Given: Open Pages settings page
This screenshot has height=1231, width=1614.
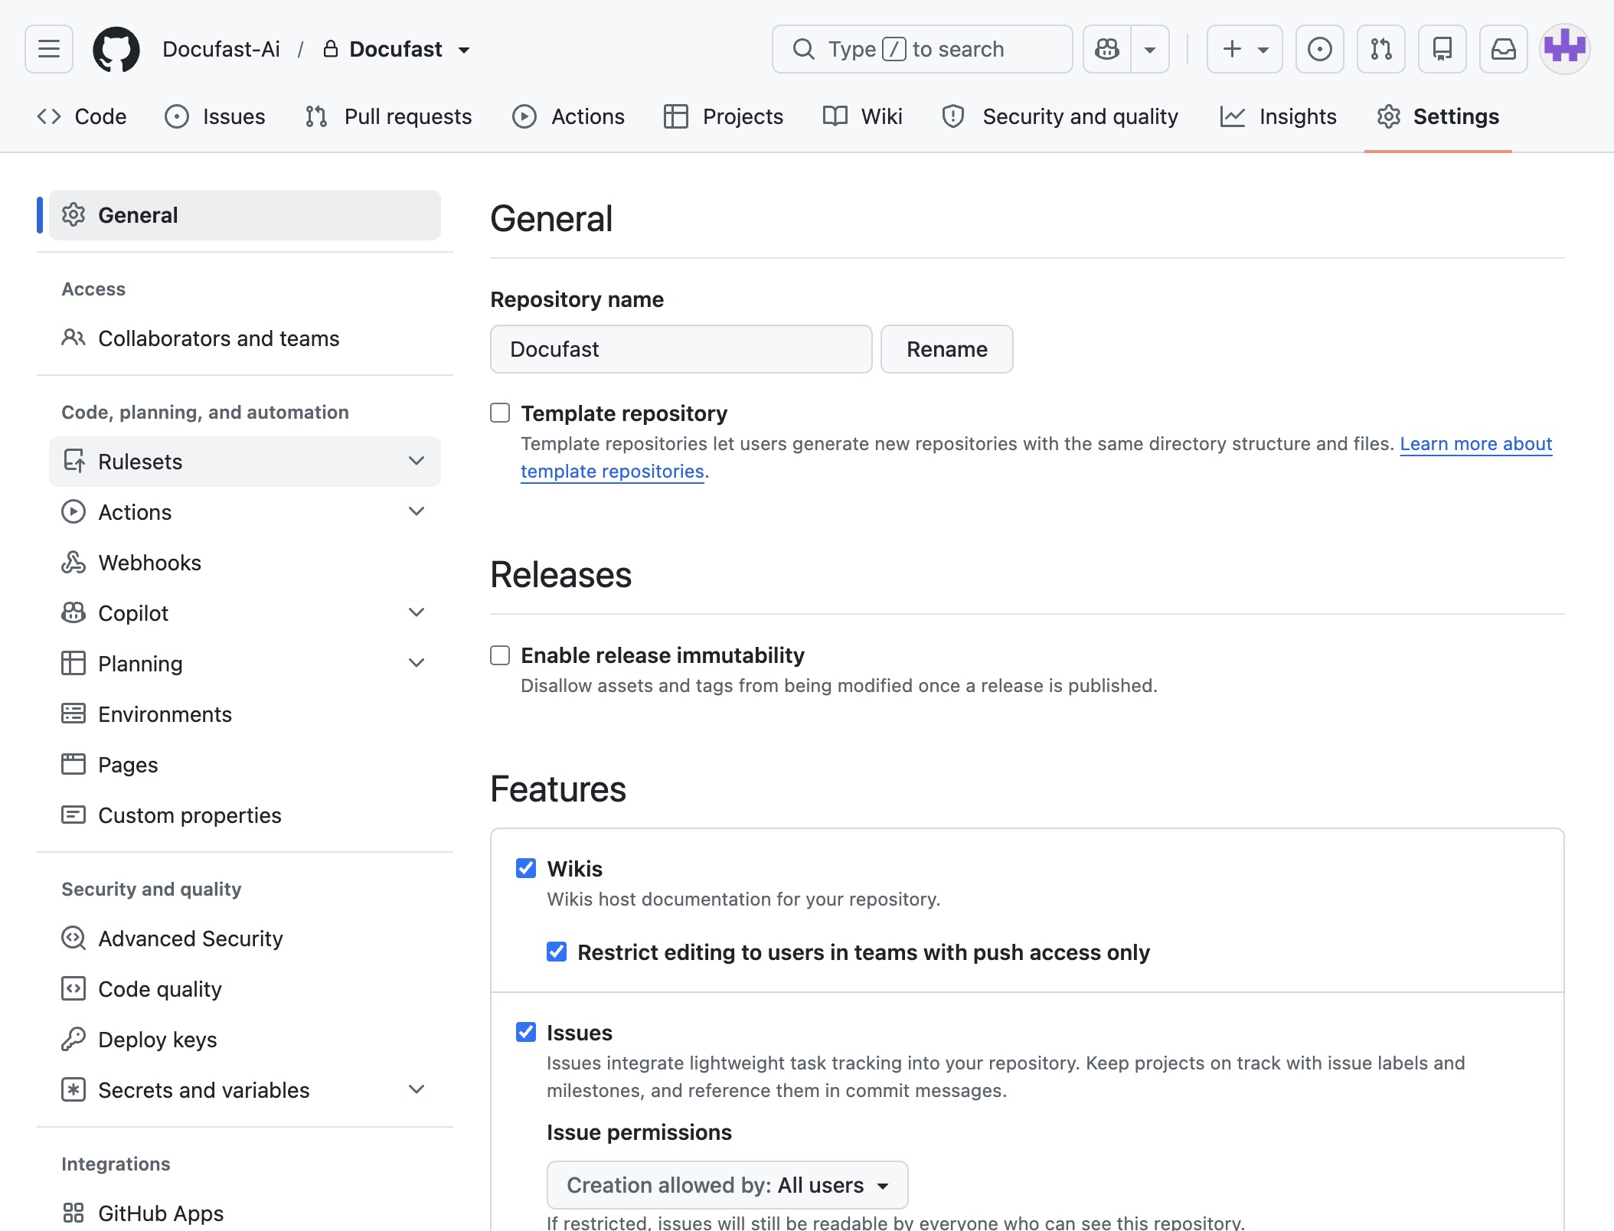Looking at the screenshot, I should 245,765.
